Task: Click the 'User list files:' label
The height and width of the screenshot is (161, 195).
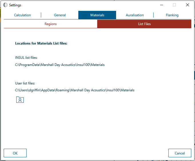Action: click(25, 83)
